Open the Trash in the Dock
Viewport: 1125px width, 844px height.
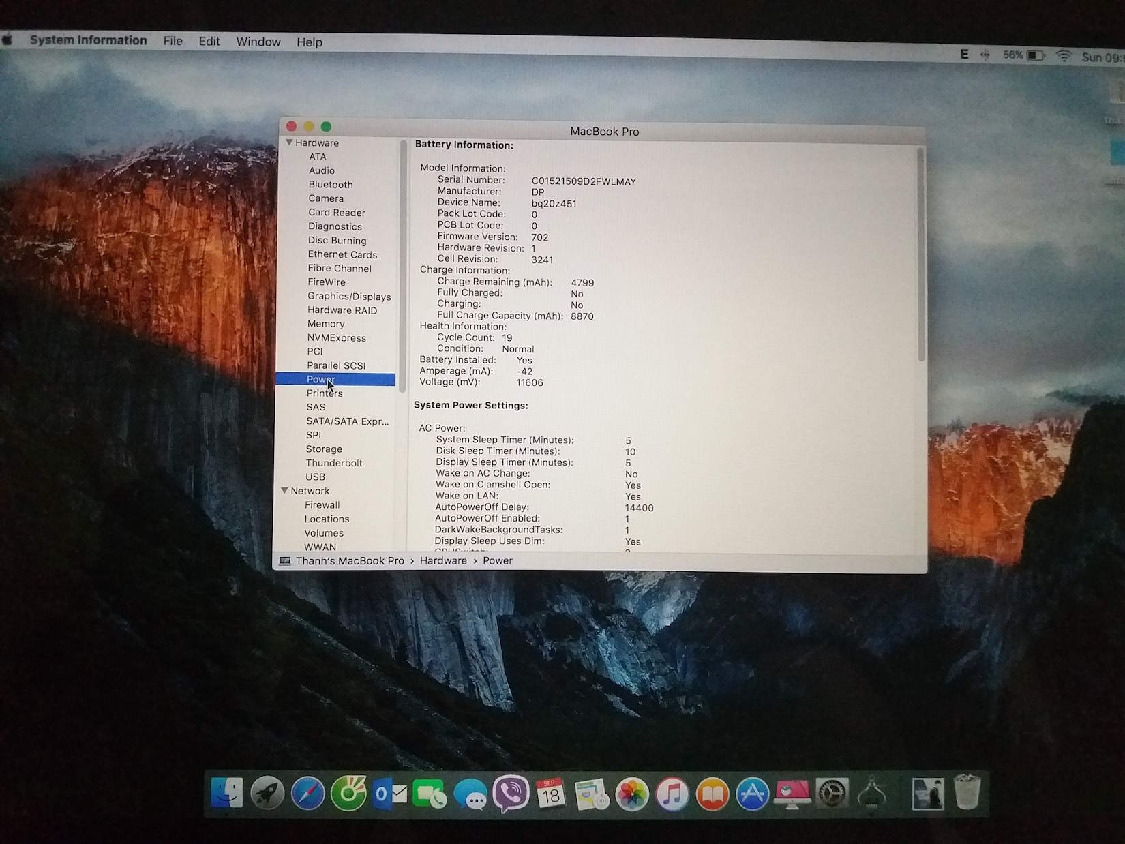click(967, 792)
